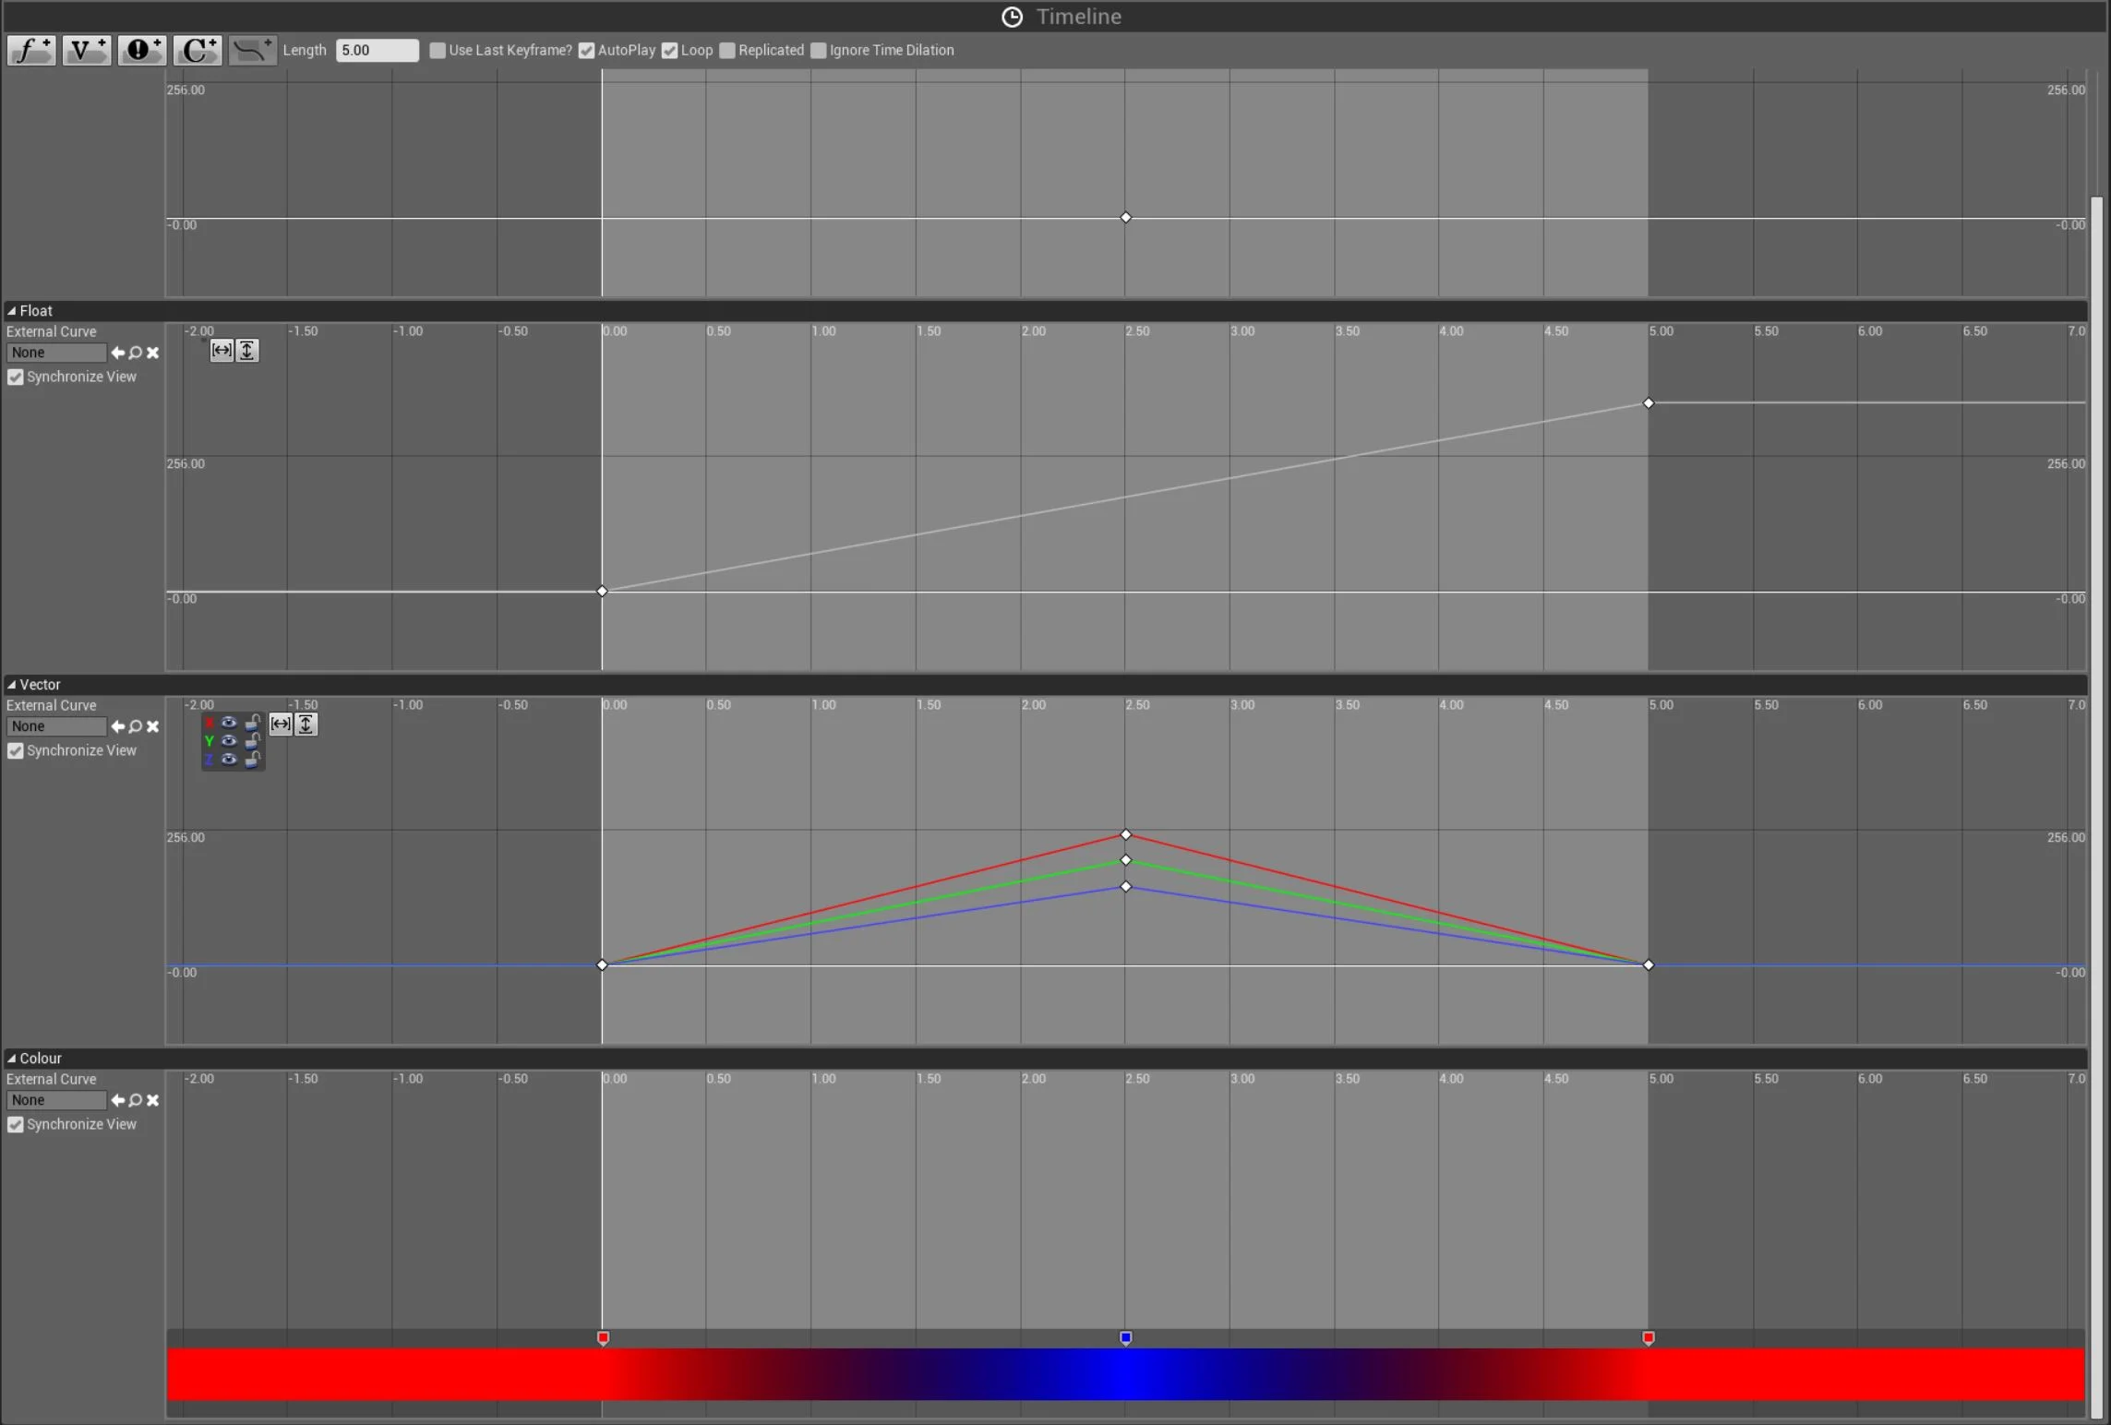Screen dimensions: 2111x1425
Task: Lock the Z curve in Vector track
Action: tap(252, 760)
